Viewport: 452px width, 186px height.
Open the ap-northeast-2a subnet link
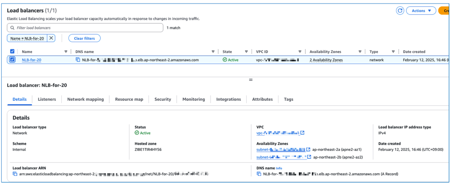point(280,149)
